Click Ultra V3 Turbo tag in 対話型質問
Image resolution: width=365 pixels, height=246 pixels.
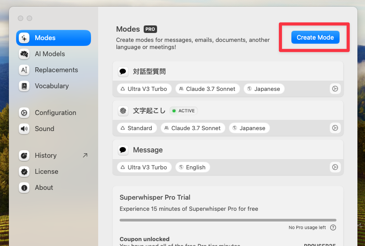click(x=144, y=89)
